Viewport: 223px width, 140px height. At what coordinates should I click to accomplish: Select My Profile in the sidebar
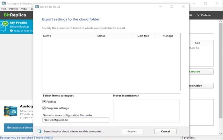17,27
